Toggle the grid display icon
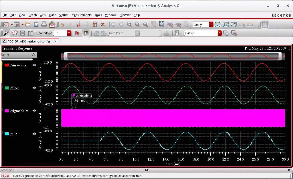293x179 pixels. click(x=265, y=25)
